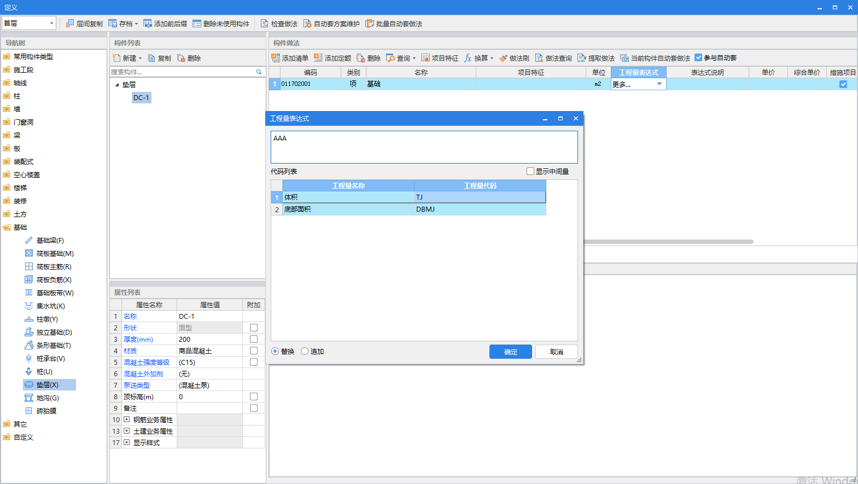The height and width of the screenshot is (484, 858).
Task: Click 项目特征 toolbar icon
Action: (x=425, y=58)
